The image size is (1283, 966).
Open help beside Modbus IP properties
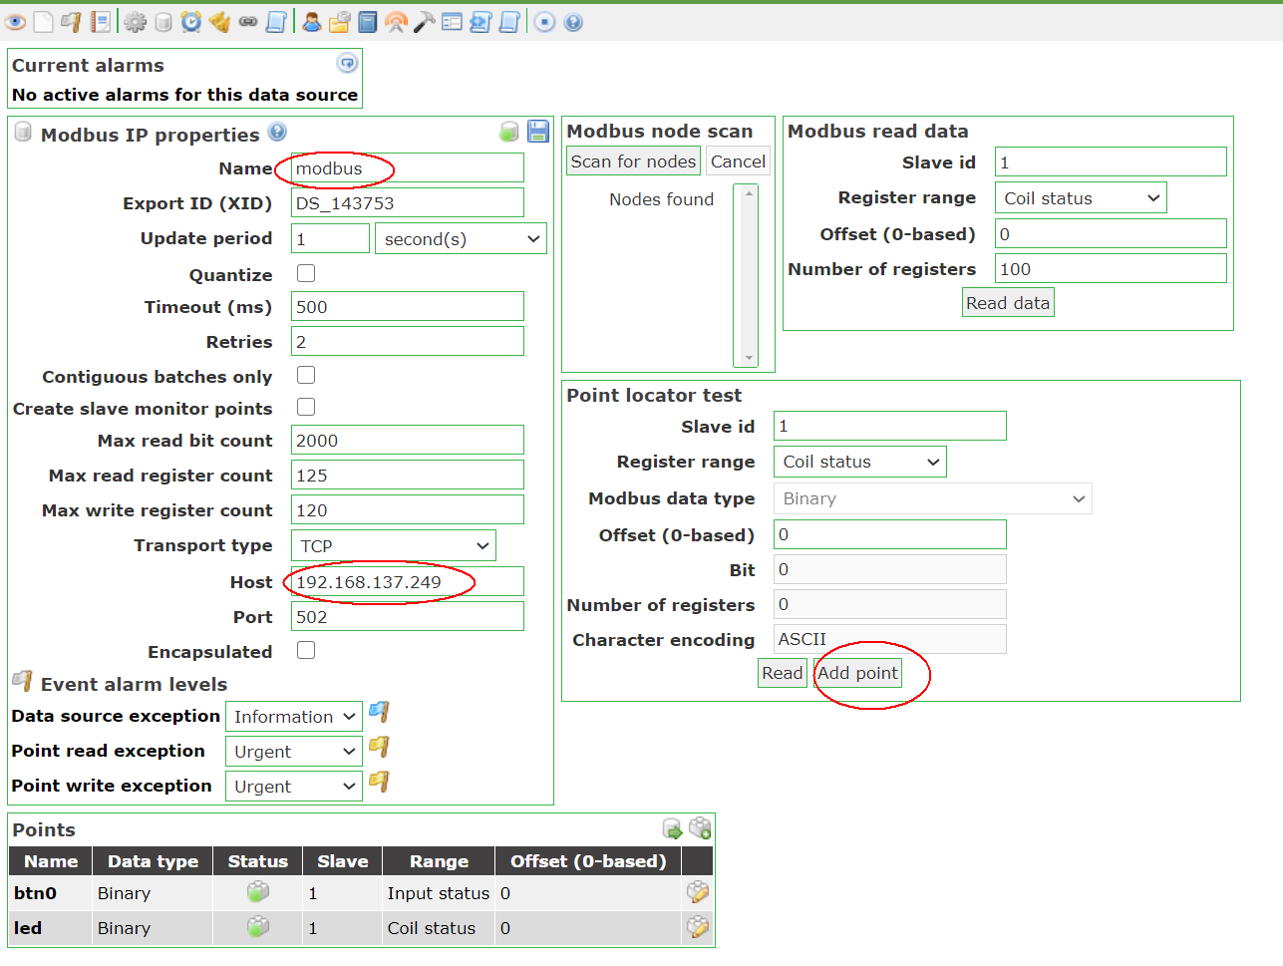pyautogui.click(x=277, y=132)
